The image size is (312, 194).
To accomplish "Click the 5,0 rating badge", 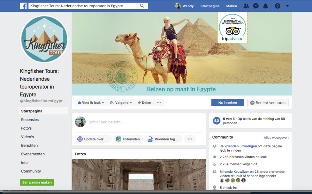I will click(x=217, y=121).
